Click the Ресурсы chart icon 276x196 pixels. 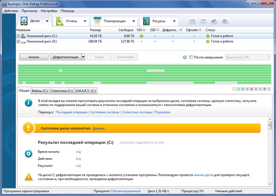click(147, 21)
